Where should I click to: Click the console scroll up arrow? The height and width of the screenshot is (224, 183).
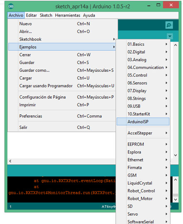point(176,180)
